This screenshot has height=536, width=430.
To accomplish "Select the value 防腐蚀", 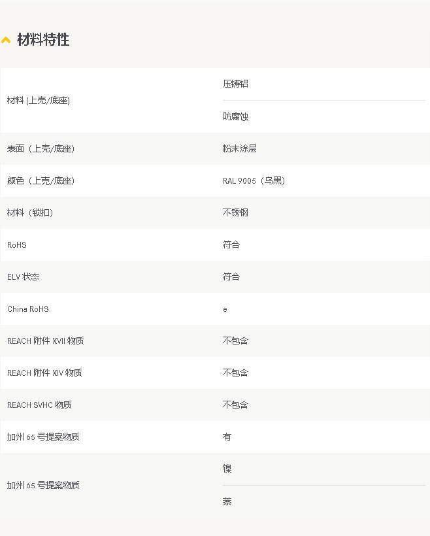I will pos(235,116).
